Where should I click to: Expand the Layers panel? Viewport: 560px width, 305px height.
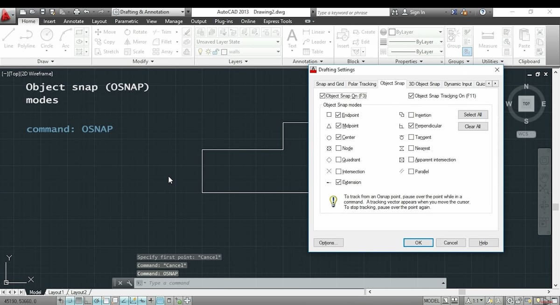tap(238, 61)
